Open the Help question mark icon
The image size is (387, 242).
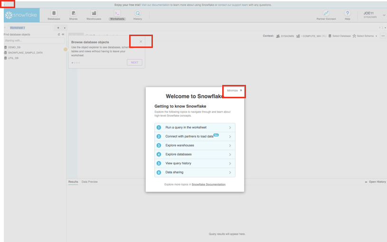pyautogui.click(x=347, y=13)
